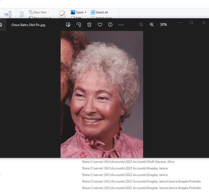The width and height of the screenshot is (209, 193).
Task: Click the Grace Bahrs Obit Pic.jpg title
Action: 28,25
